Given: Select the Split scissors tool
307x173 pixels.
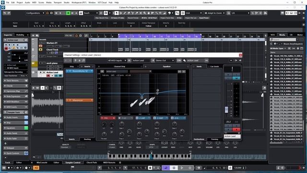Looking at the screenshot, I should tap(132, 13).
